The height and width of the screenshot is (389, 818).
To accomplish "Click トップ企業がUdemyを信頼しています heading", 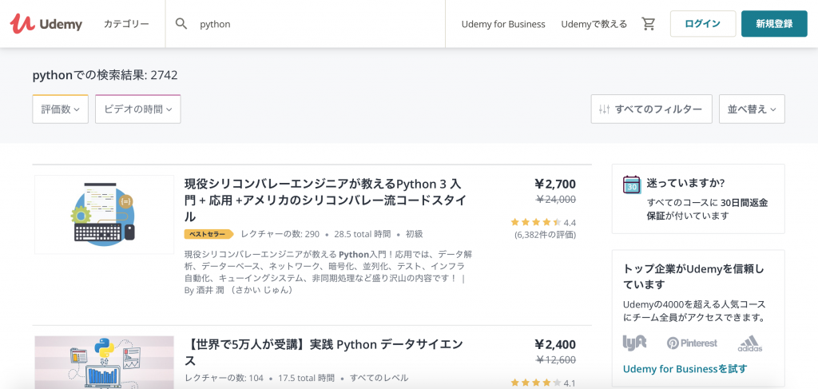I will (x=693, y=276).
